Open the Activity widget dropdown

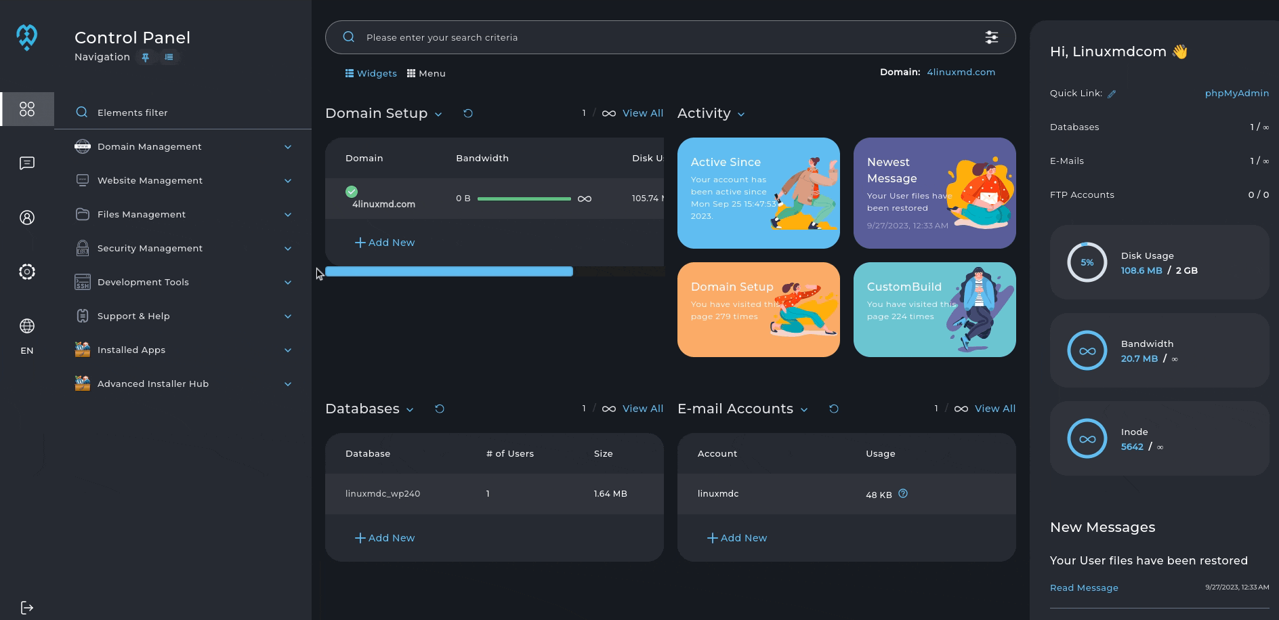click(740, 115)
